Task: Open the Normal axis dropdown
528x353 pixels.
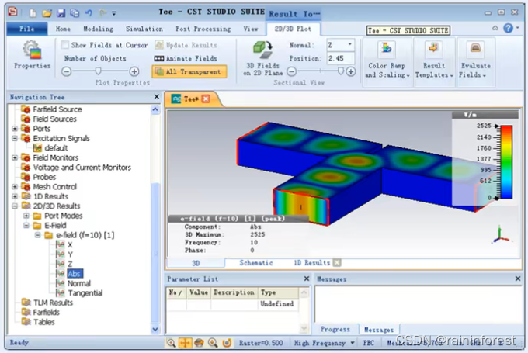Action: (350, 44)
